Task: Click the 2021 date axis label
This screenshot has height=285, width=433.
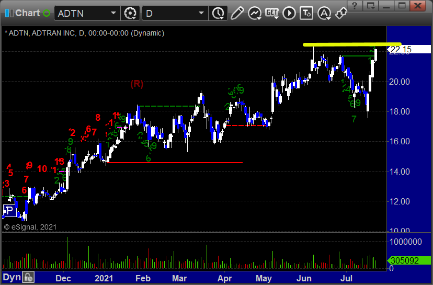Action: [x=104, y=278]
